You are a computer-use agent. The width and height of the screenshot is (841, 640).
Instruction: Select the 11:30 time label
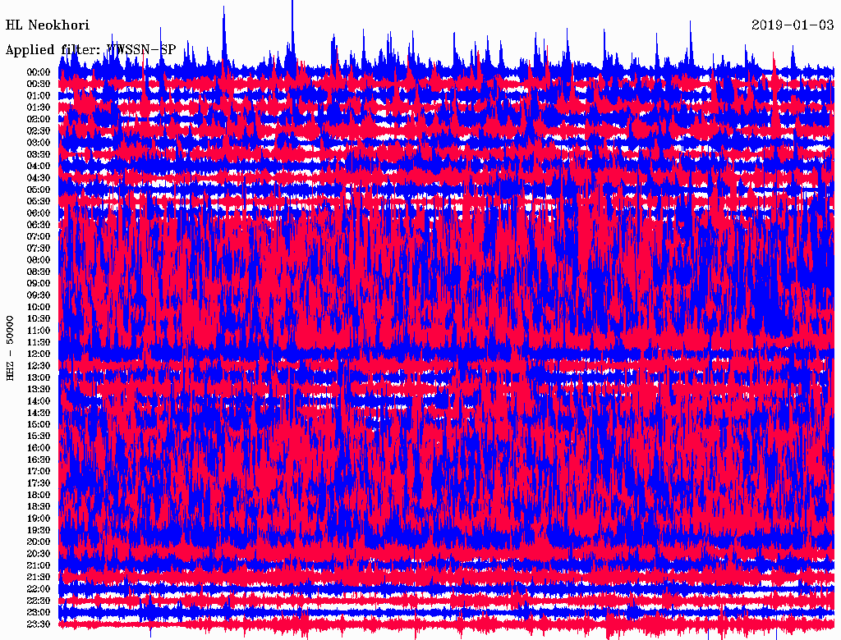pos(38,342)
